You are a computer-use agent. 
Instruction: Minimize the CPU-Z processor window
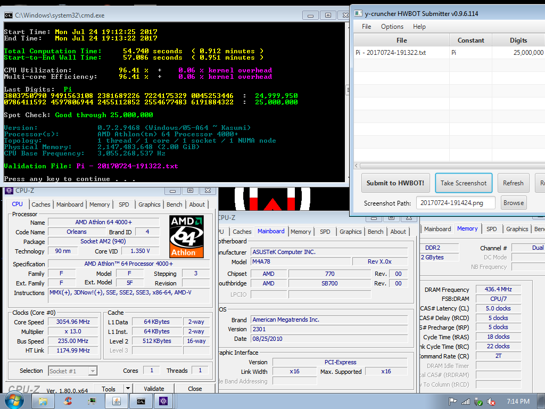(x=173, y=191)
